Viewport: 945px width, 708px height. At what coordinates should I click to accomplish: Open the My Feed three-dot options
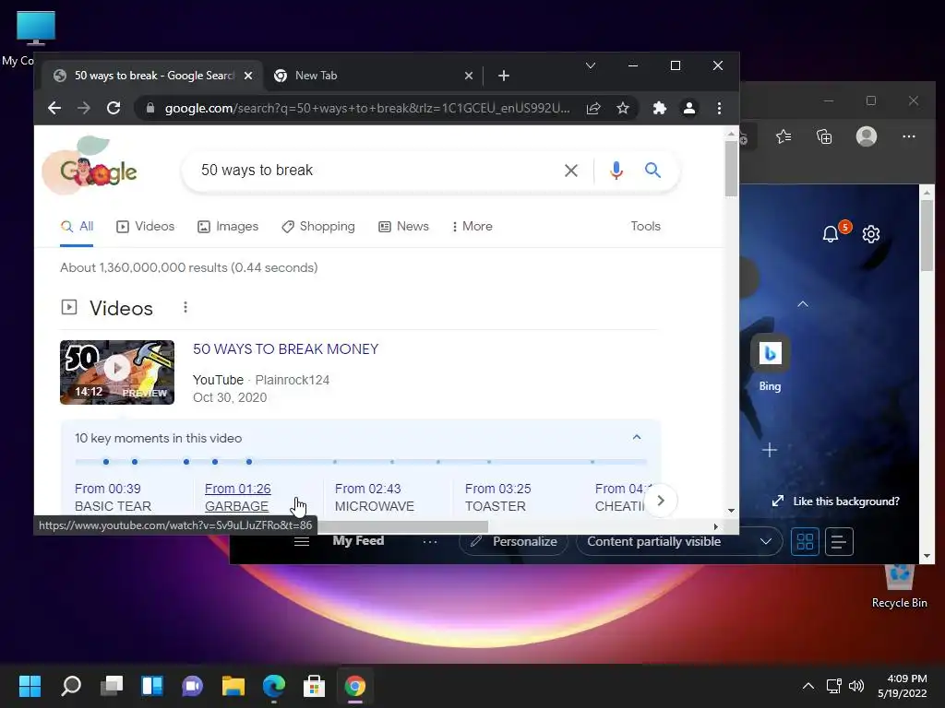(430, 541)
